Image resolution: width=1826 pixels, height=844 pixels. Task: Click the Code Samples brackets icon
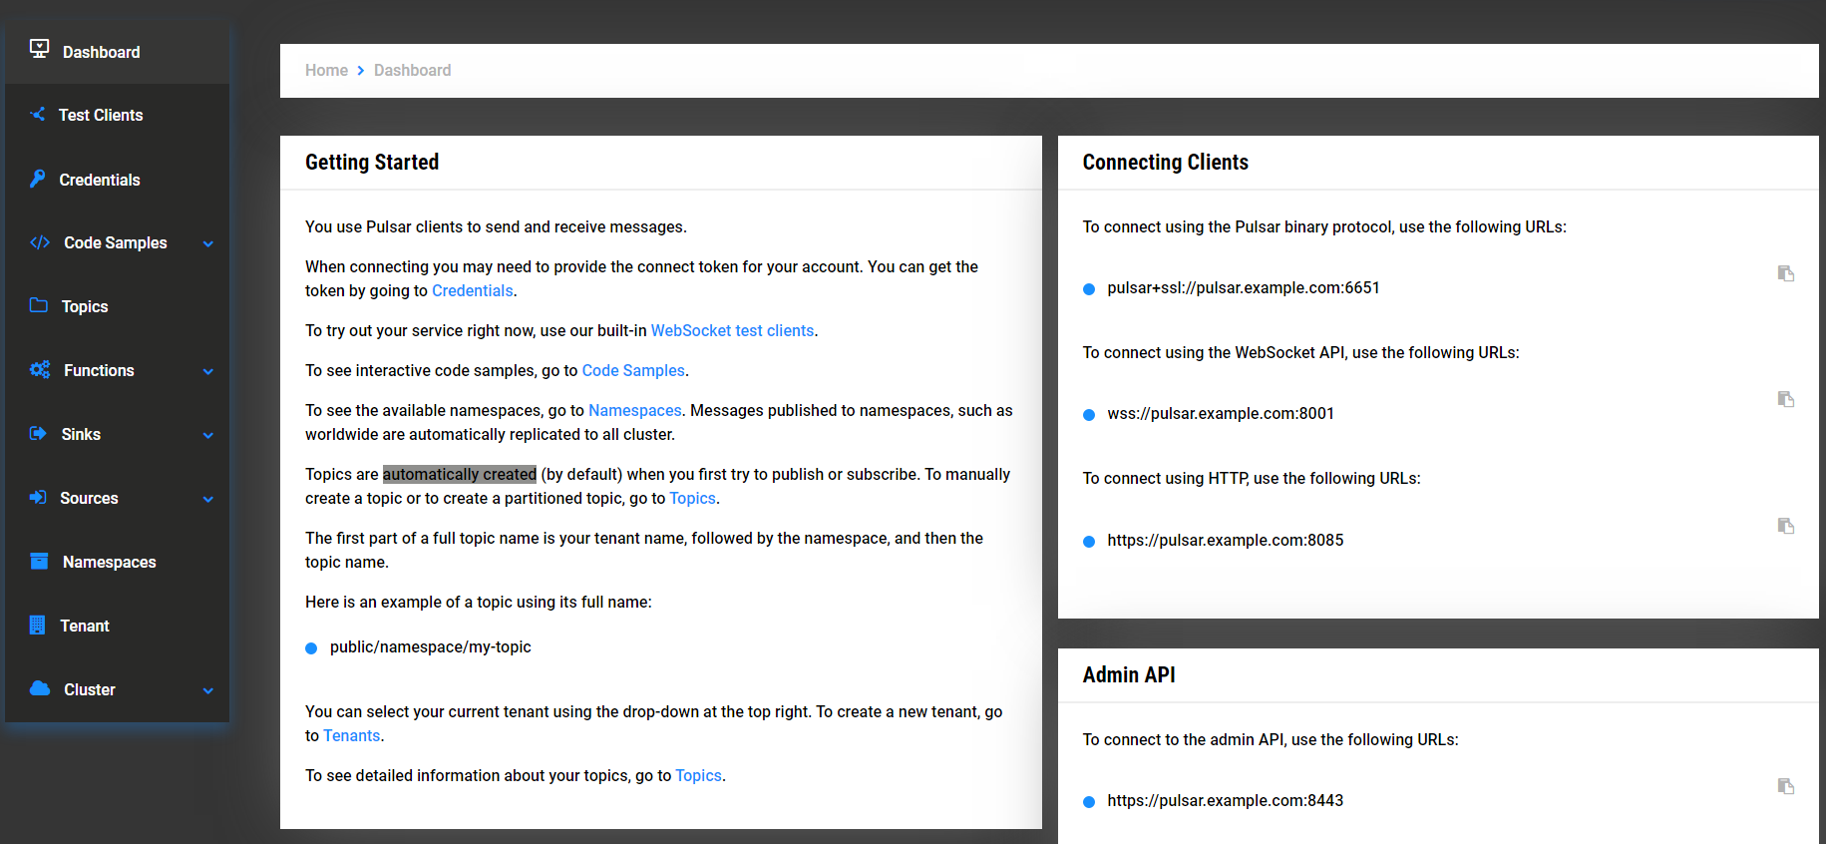(x=40, y=242)
